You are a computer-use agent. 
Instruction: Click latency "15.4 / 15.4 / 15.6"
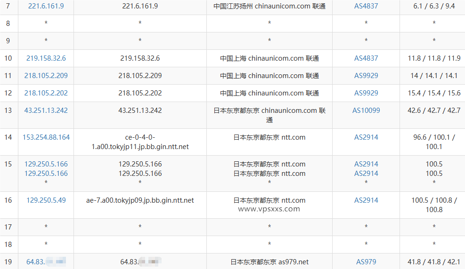(x=434, y=93)
